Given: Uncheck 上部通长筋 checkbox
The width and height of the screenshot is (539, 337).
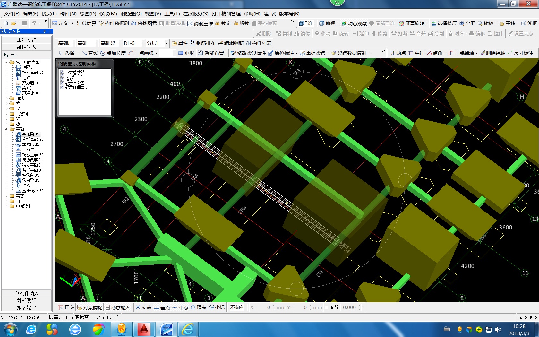Looking at the screenshot, I should pos(62,75).
